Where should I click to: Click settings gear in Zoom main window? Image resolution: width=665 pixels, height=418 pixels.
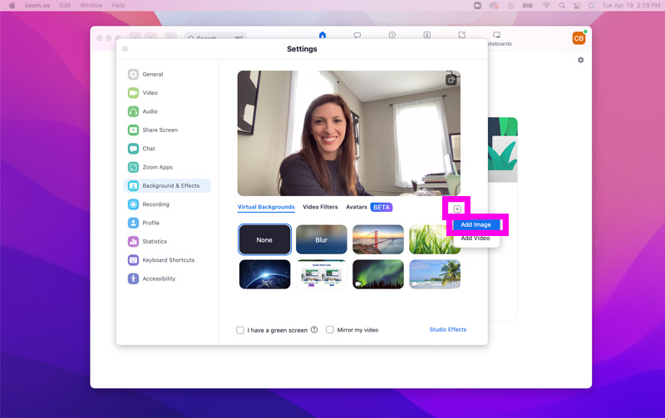580,60
